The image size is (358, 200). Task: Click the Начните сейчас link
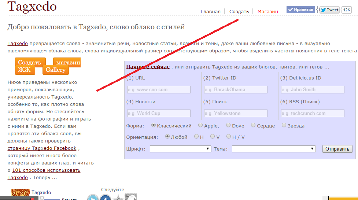(x=148, y=67)
